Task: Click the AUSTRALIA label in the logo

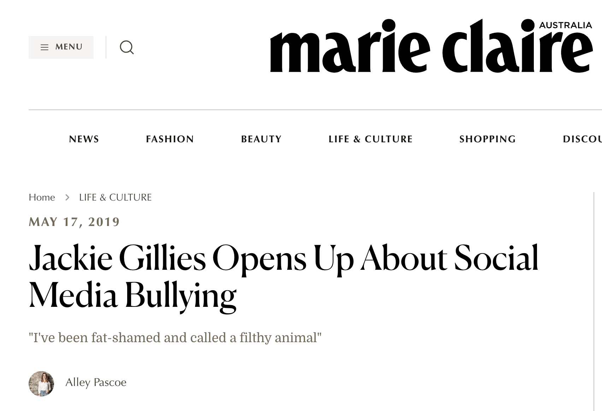Action: click(x=565, y=25)
